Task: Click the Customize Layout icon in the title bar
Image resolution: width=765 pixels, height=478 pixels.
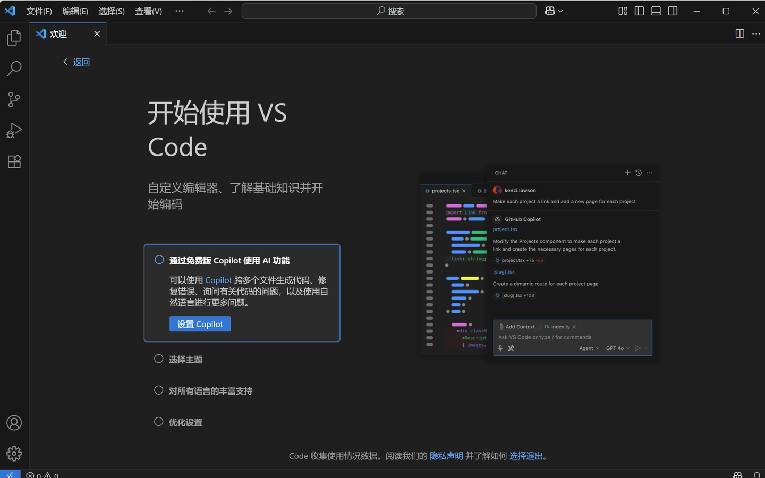Action: (x=623, y=11)
